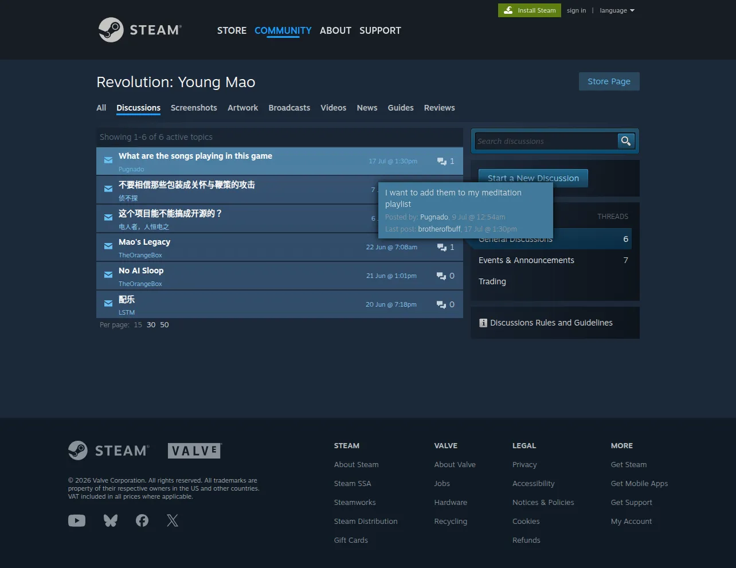Open Gift Cards footer link
Screen dimensions: 736x568
pyautogui.click(x=351, y=540)
